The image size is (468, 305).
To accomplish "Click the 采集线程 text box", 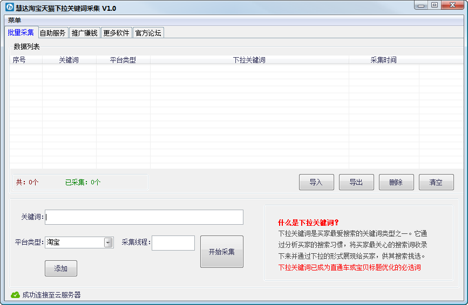I will tap(173, 243).
